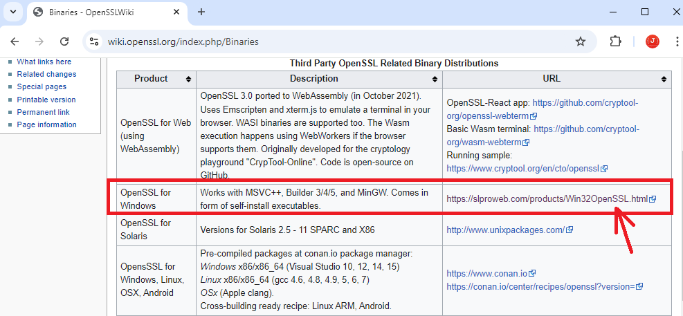Open site information icon in address bar

(94, 41)
